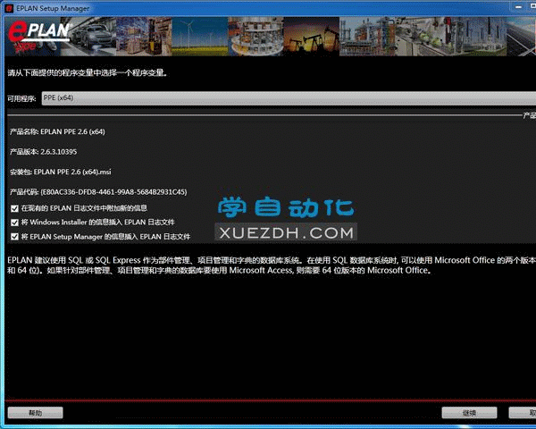Click the 继续 continue button

tap(469, 413)
